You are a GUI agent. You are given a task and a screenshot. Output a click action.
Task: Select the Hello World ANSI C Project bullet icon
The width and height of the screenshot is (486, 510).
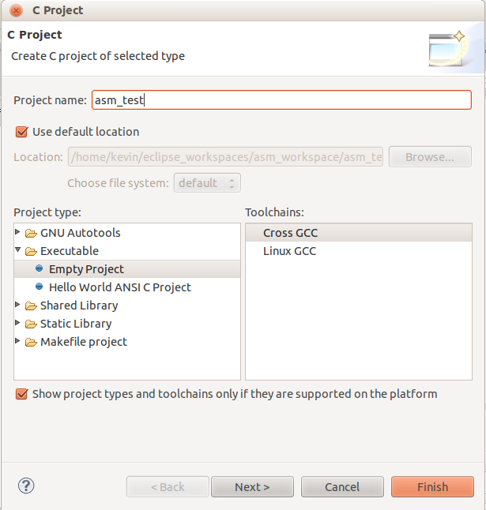[x=39, y=287]
